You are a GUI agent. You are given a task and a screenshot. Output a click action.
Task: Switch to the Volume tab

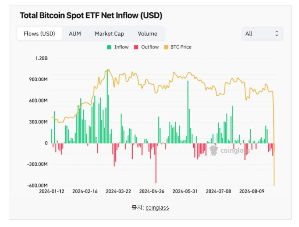(x=147, y=34)
